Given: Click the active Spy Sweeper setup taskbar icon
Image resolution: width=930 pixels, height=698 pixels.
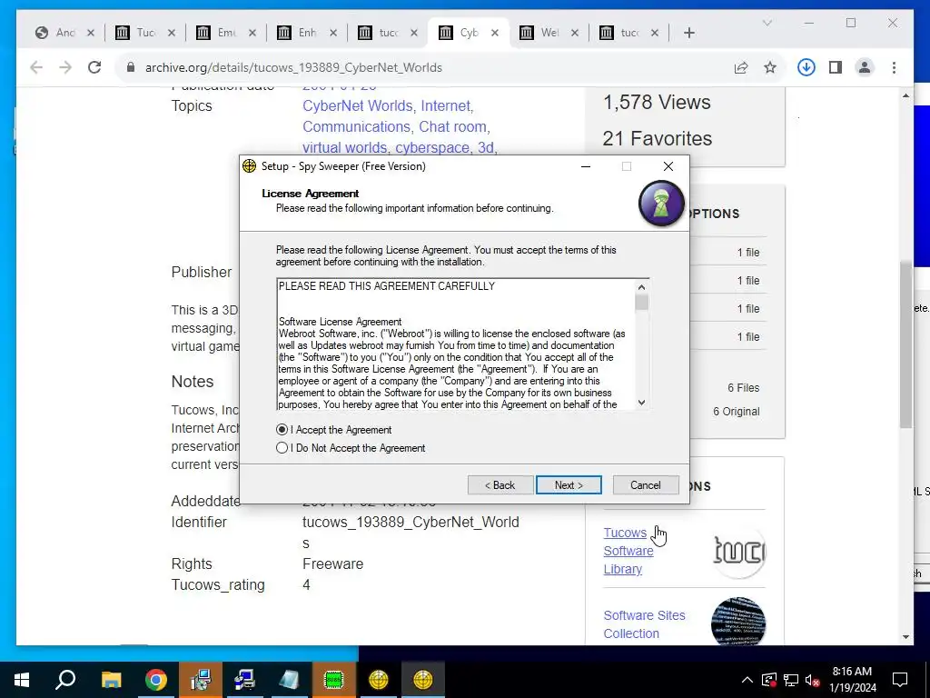Looking at the screenshot, I should [x=423, y=680].
